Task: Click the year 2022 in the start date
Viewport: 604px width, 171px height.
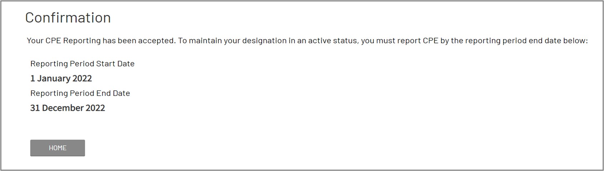Action: (82, 78)
